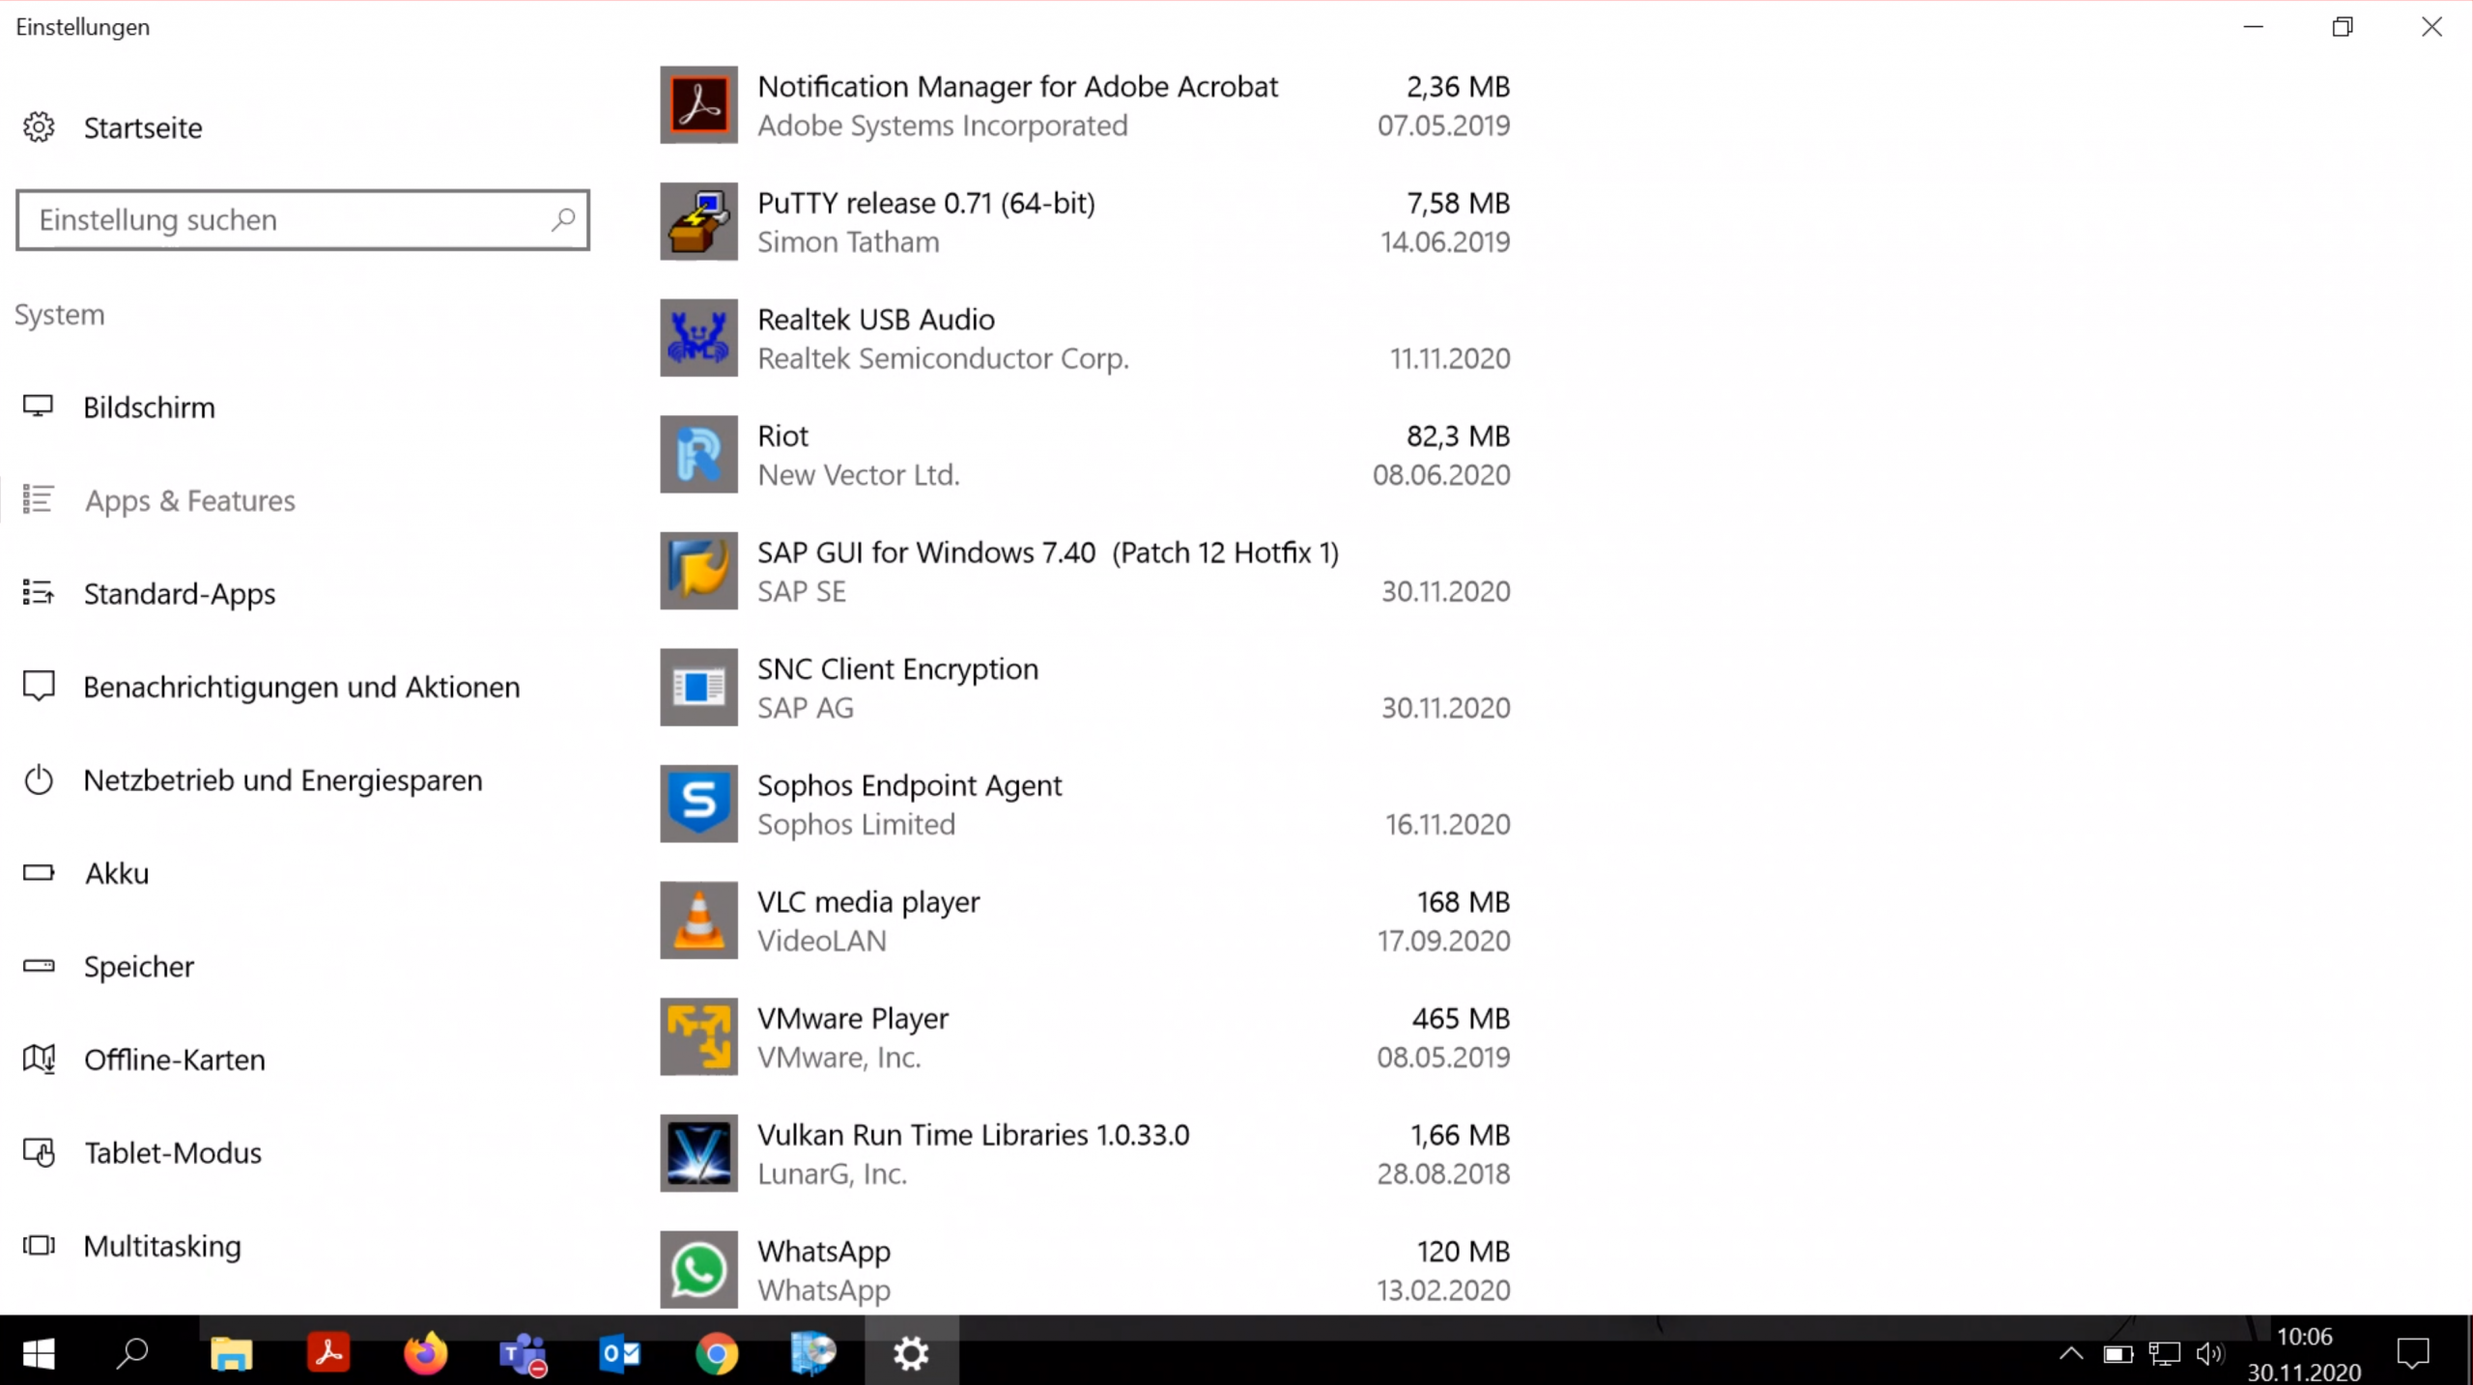Click the System section heading
Screen dimensions: 2473x1385
[x=59, y=315]
